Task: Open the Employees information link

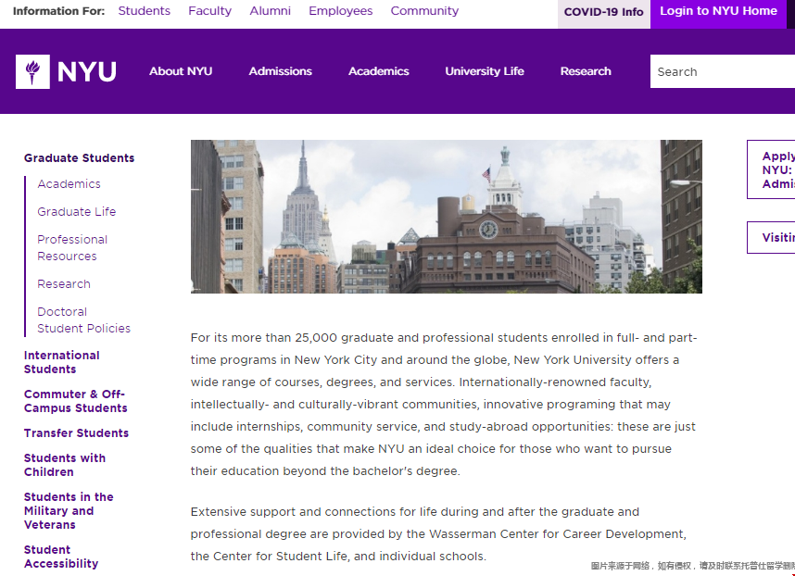Action: click(x=340, y=11)
